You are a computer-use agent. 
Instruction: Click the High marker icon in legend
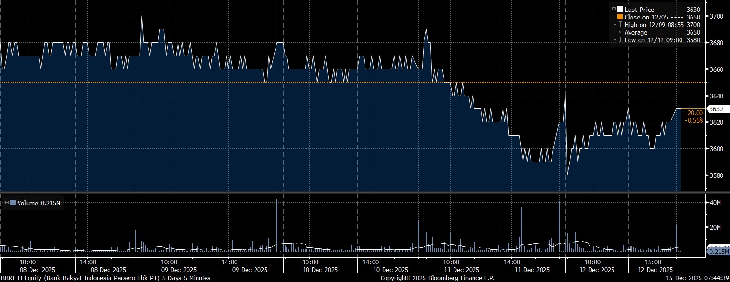pyautogui.click(x=620, y=25)
